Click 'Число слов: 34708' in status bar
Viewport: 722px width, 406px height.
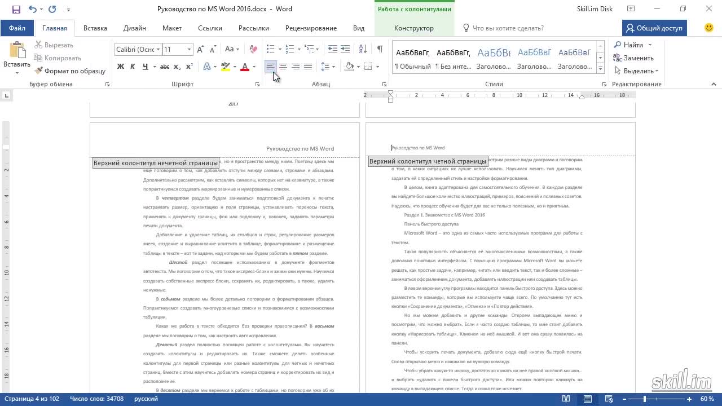(96, 399)
